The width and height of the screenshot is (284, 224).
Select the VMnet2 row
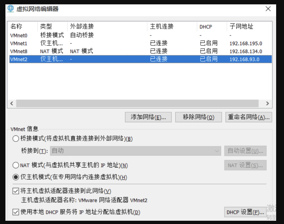click(x=140, y=59)
